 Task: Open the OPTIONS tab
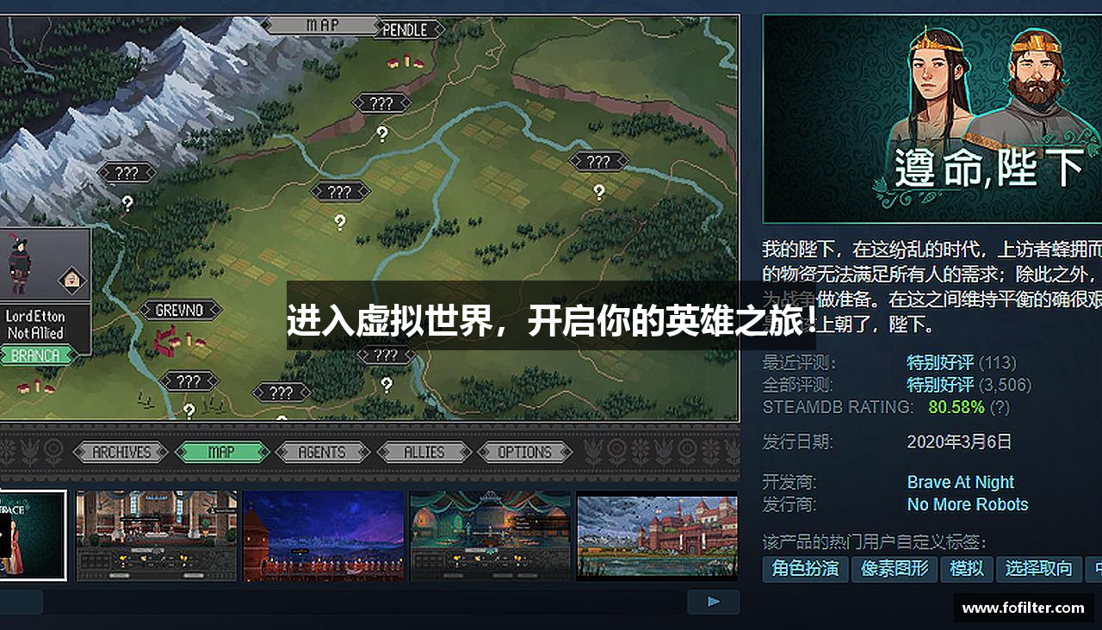tap(524, 452)
